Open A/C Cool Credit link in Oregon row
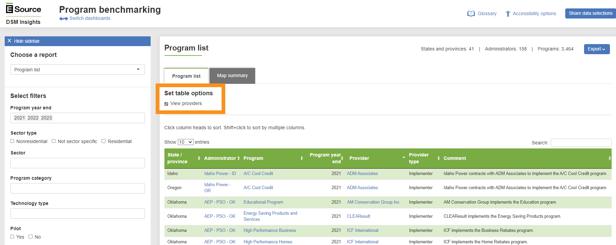616x245 pixels. (258, 188)
